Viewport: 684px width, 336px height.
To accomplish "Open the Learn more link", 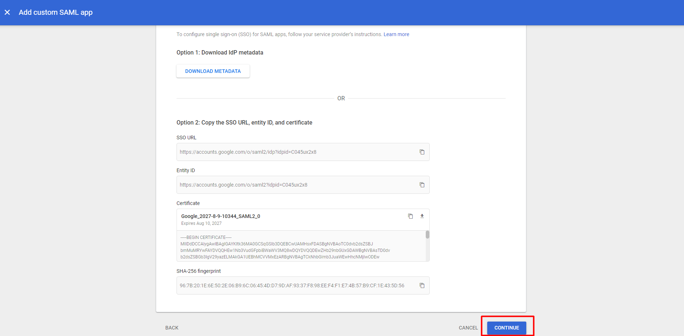I will click(x=396, y=34).
